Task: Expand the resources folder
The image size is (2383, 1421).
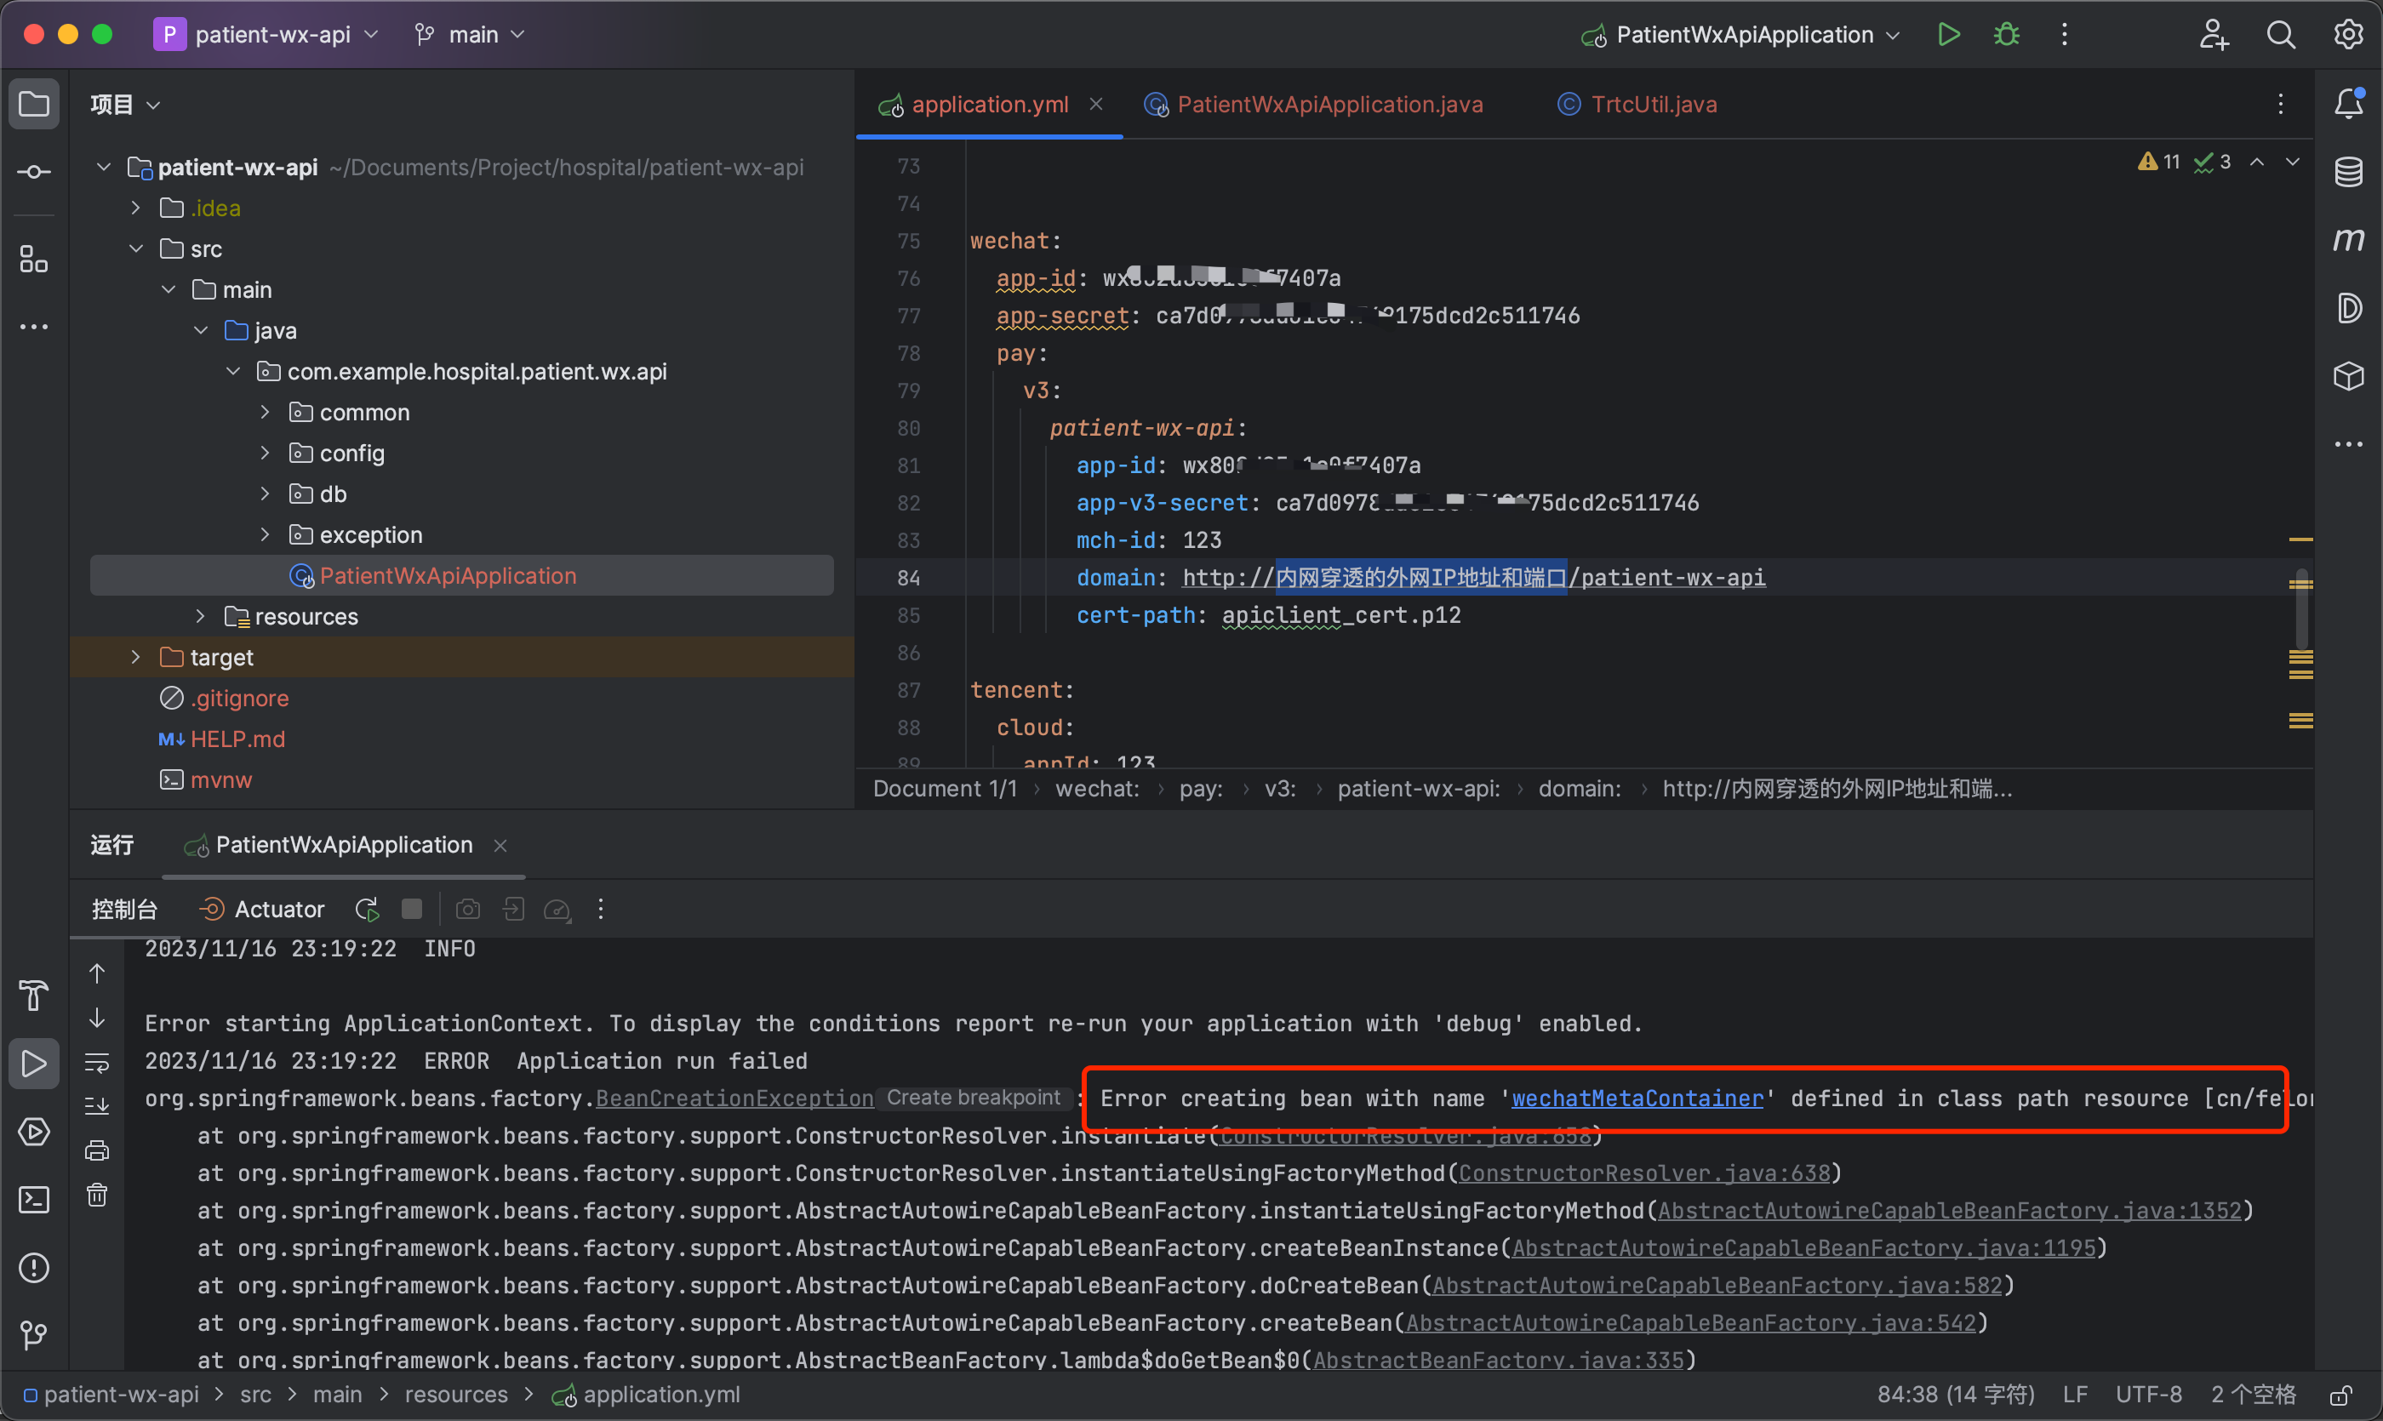Action: click(200, 617)
